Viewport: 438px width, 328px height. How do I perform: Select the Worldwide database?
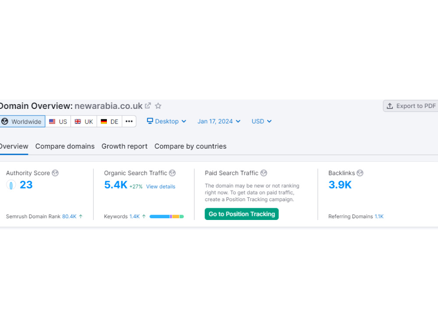[x=22, y=121]
